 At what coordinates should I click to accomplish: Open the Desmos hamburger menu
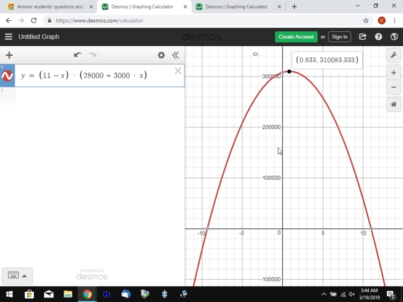click(x=9, y=37)
